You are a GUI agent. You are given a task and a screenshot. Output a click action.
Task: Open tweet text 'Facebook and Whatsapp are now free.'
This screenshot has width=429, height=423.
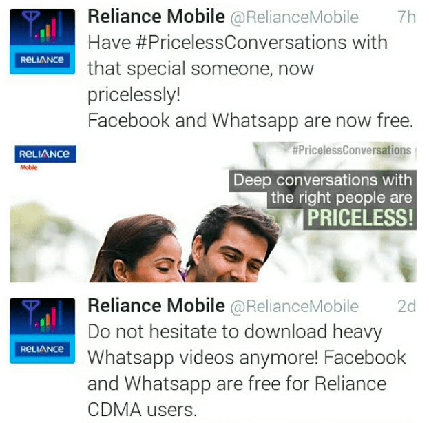(251, 121)
